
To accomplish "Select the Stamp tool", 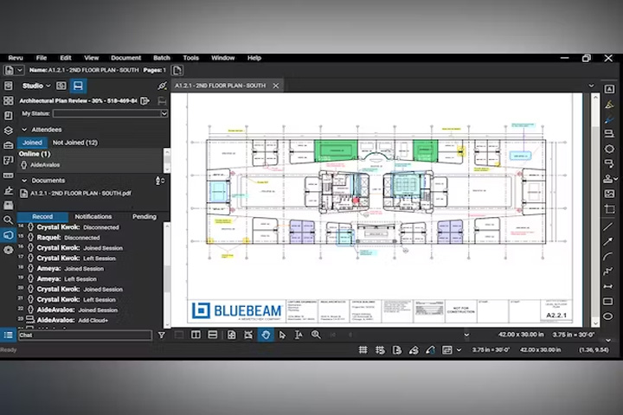I will coord(608,179).
